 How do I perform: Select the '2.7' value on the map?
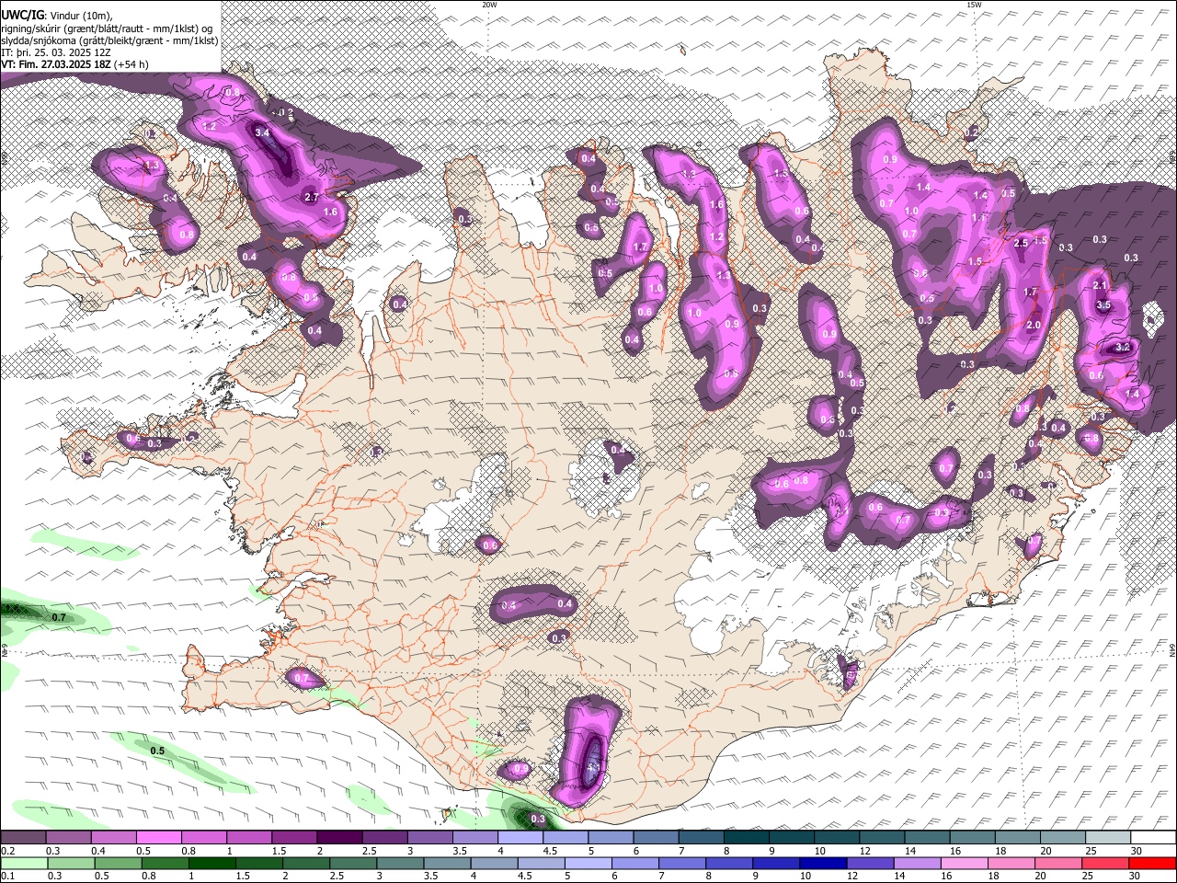(x=311, y=197)
